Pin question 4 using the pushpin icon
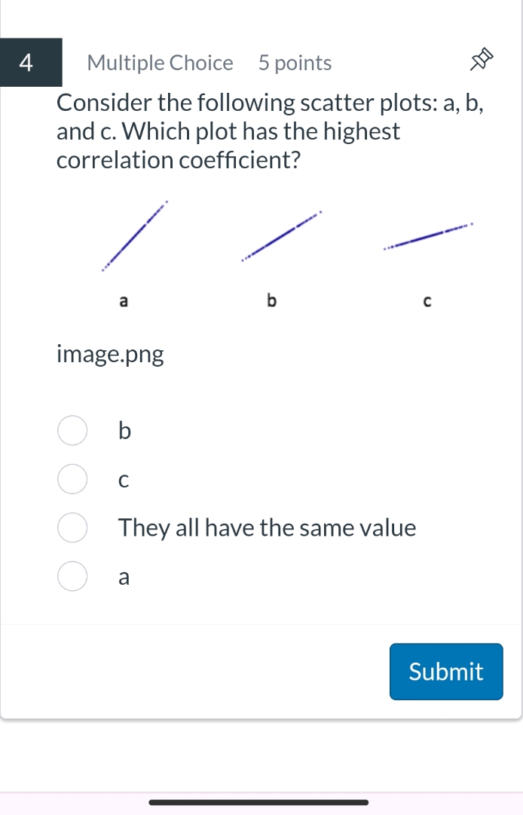This screenshot has height=815, width=523. [x=482, y=59]
